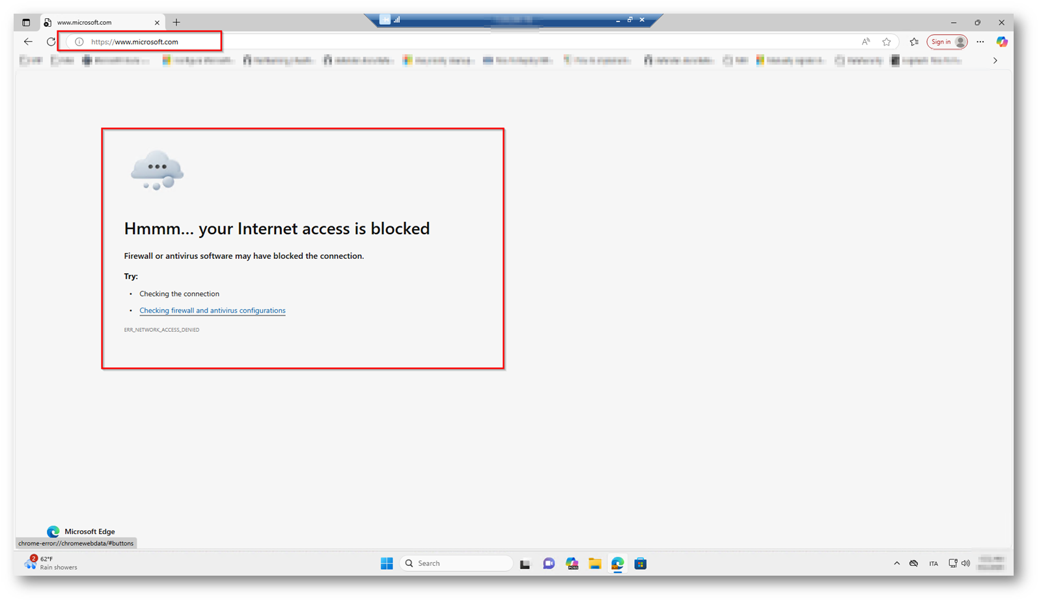Open the tab actions menu icon

26,22
